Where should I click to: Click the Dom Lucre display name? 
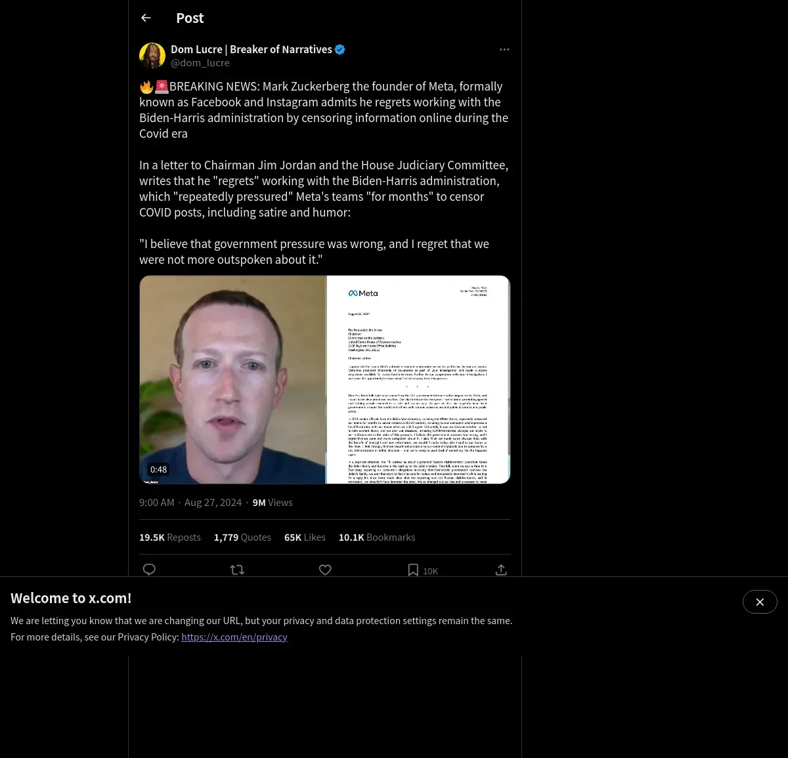[x=252, y=49]
